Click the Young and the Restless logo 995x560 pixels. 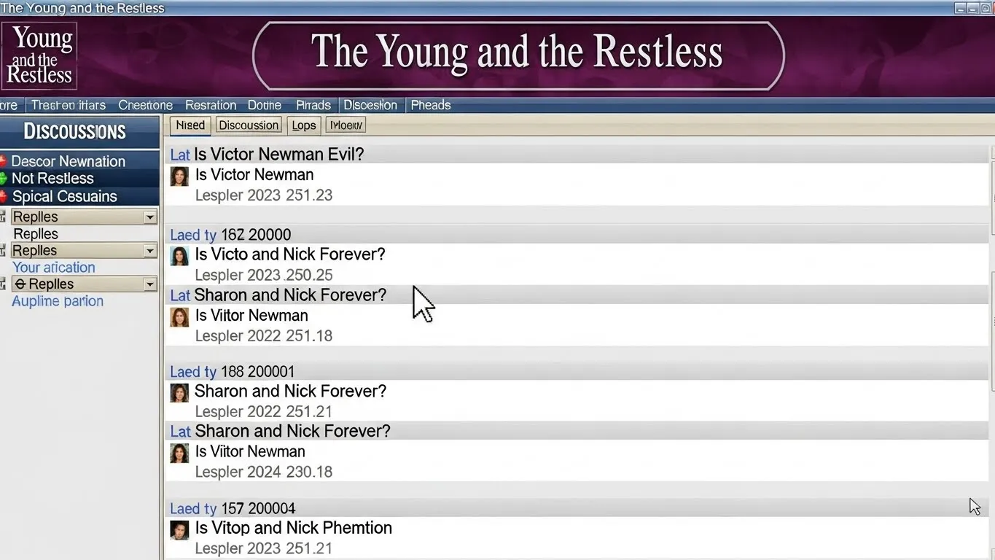click(39, 55)
